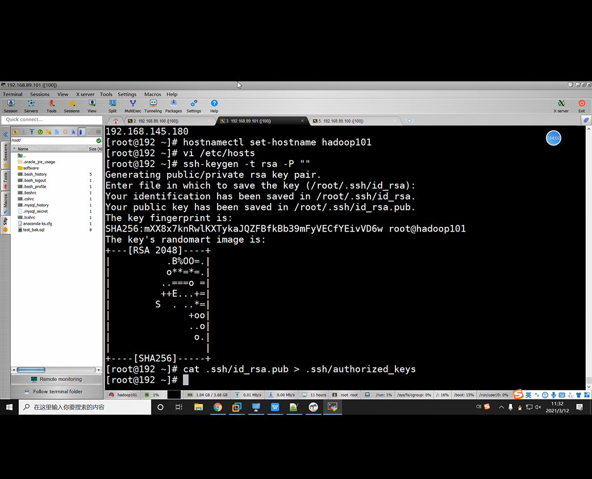Open the Session toolbar button
Image resolution: width=592 pixels, height=479 pixels.
point(11,106)
